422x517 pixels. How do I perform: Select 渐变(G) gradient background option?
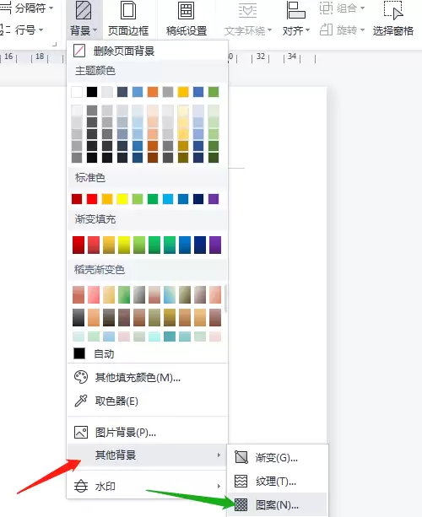click(x=277, y=458)
